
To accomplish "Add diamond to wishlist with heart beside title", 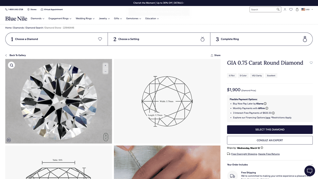I will pyautogui.click(x=311, y=63).
